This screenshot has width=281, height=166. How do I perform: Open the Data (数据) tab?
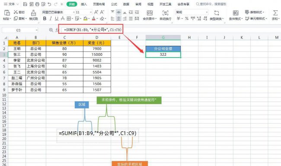(126, 4)
